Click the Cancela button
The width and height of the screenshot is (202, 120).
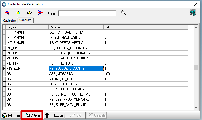97,115
